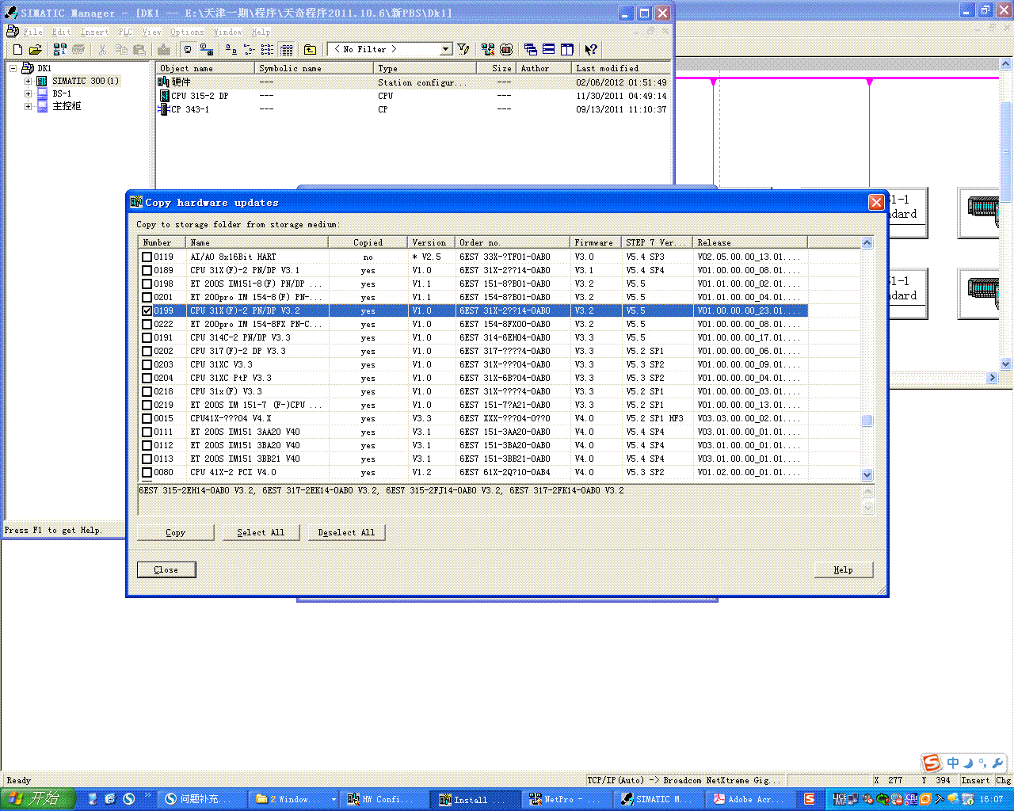Image resolution: width=1014 pixels, height=811 pixels.
Task: Sort updates by Version column header
Action: (431, 242)
